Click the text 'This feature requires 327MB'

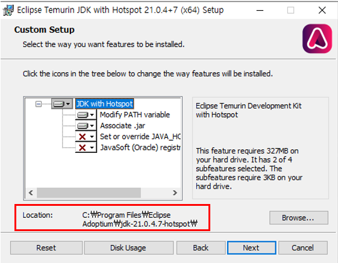pyautogui.click(x=247, y=151)
